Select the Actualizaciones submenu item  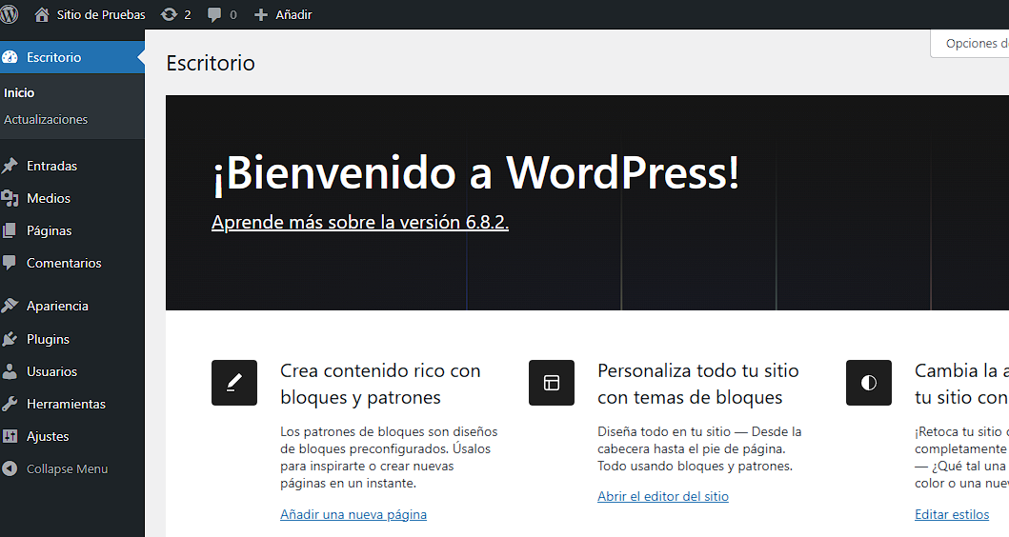[46, 120]
